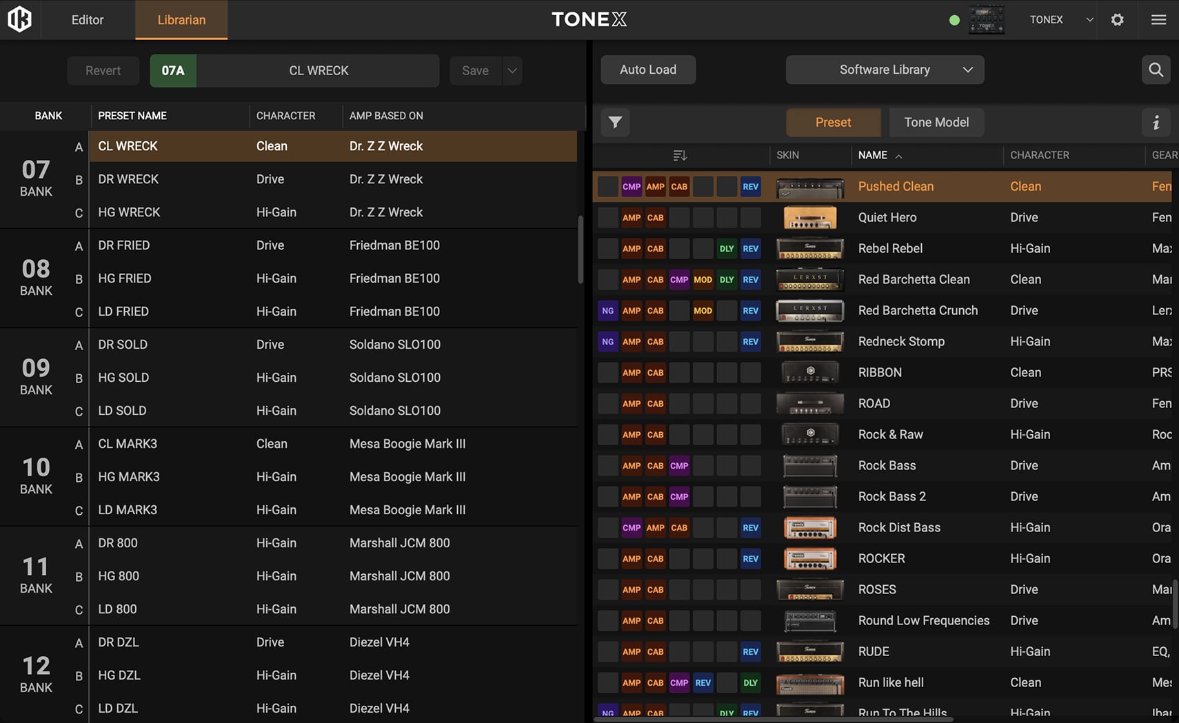The height and width of the screenshot is (723, 1179).
Task: Toggle the MOD block on Red Barchetta Crunch
Action: point(703,311)
